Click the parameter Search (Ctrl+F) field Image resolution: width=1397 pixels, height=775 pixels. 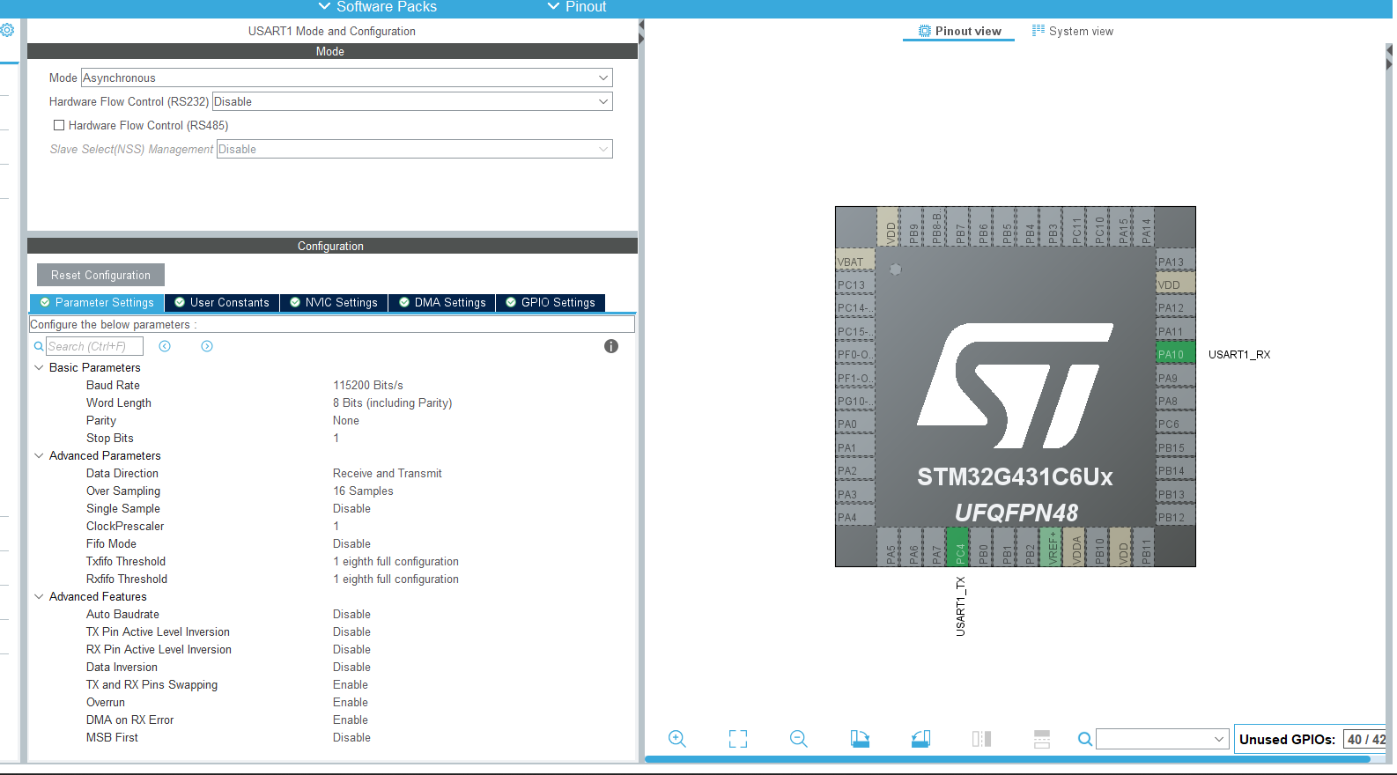95,346
